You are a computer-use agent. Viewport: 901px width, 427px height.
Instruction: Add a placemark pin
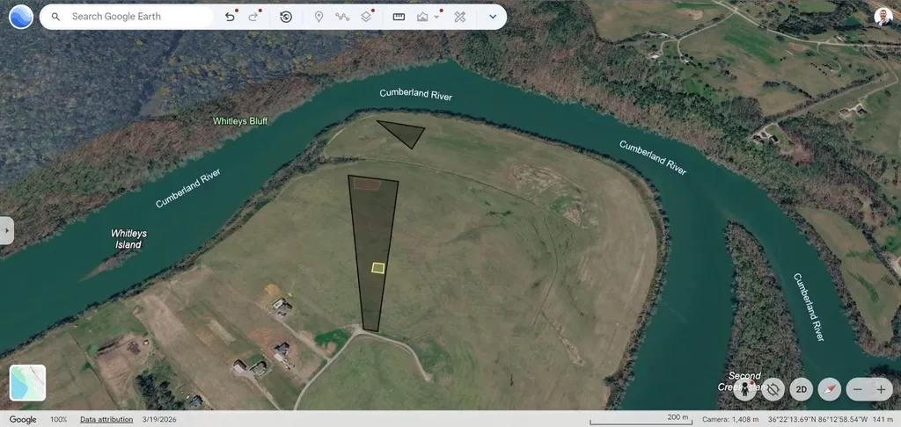pos(319,17)
